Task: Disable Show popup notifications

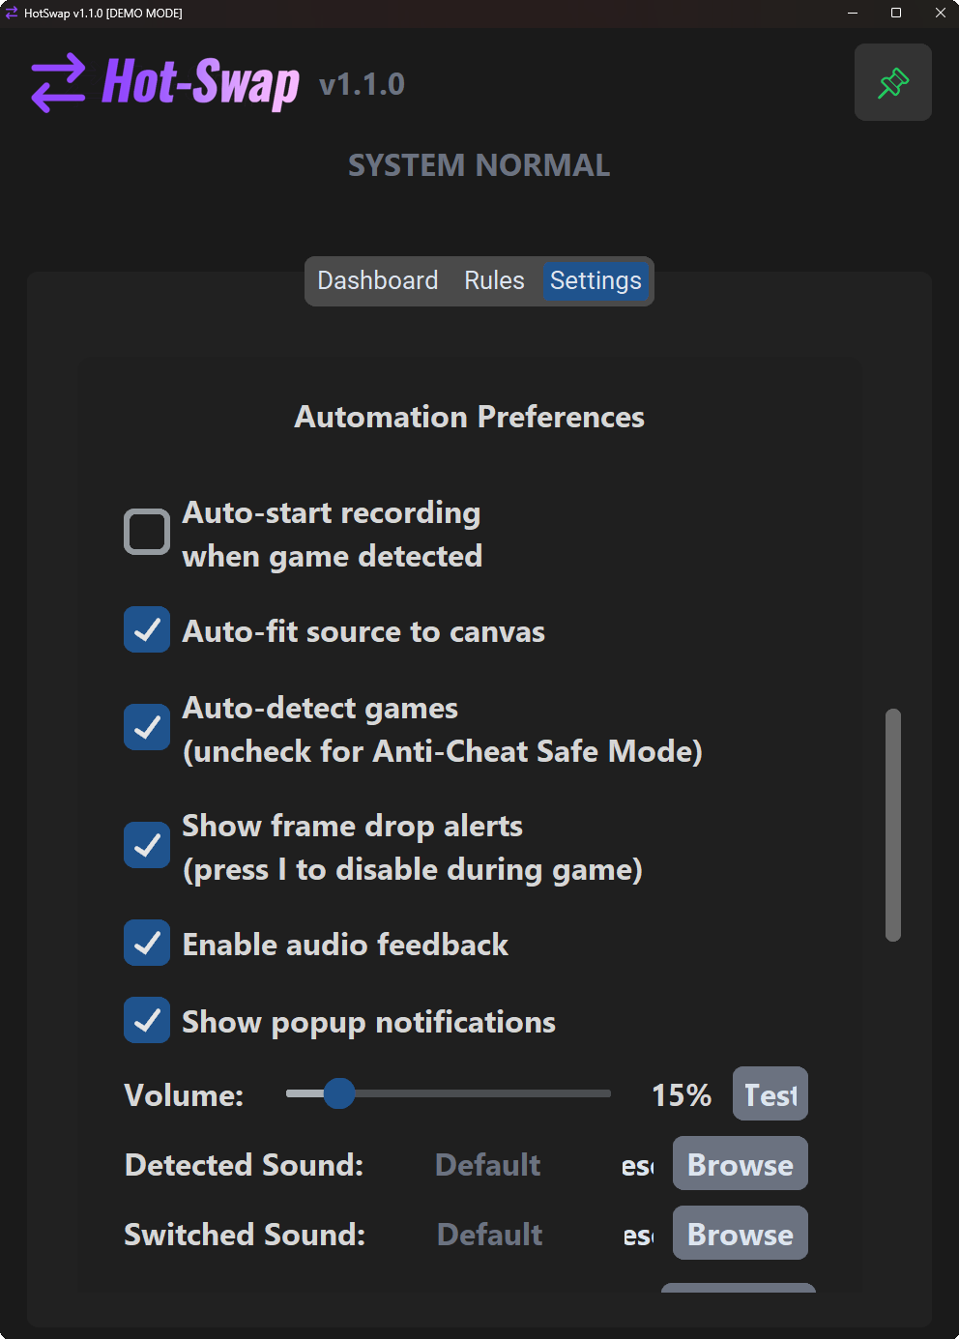Action: (x=147, y=1020)
